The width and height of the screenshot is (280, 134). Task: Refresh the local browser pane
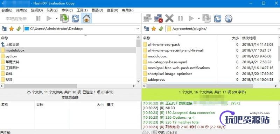coord(75,18)
